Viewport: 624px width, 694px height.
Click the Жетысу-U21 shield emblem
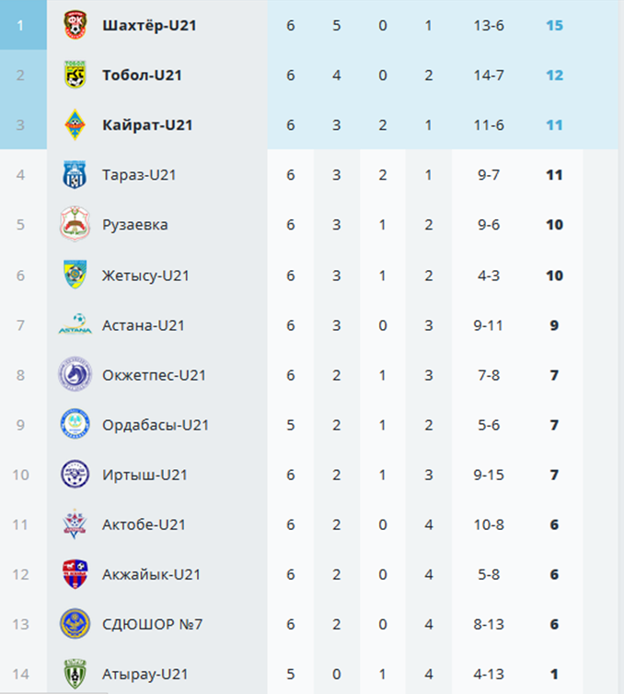tap(75, 275)
